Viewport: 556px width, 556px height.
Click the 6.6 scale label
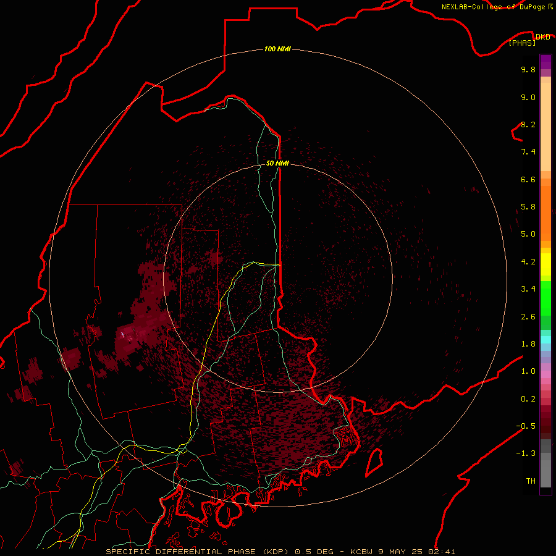[x=528, y=179]
